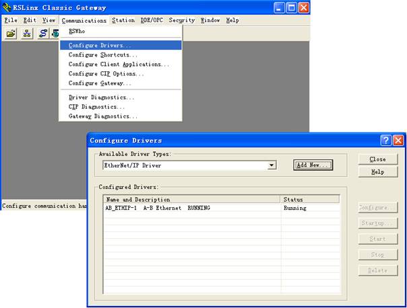The height and width of the screenshot is (308, 407).
Task: Choose the Configure Drivers... menu entry
Action: (x=121, y=45)
